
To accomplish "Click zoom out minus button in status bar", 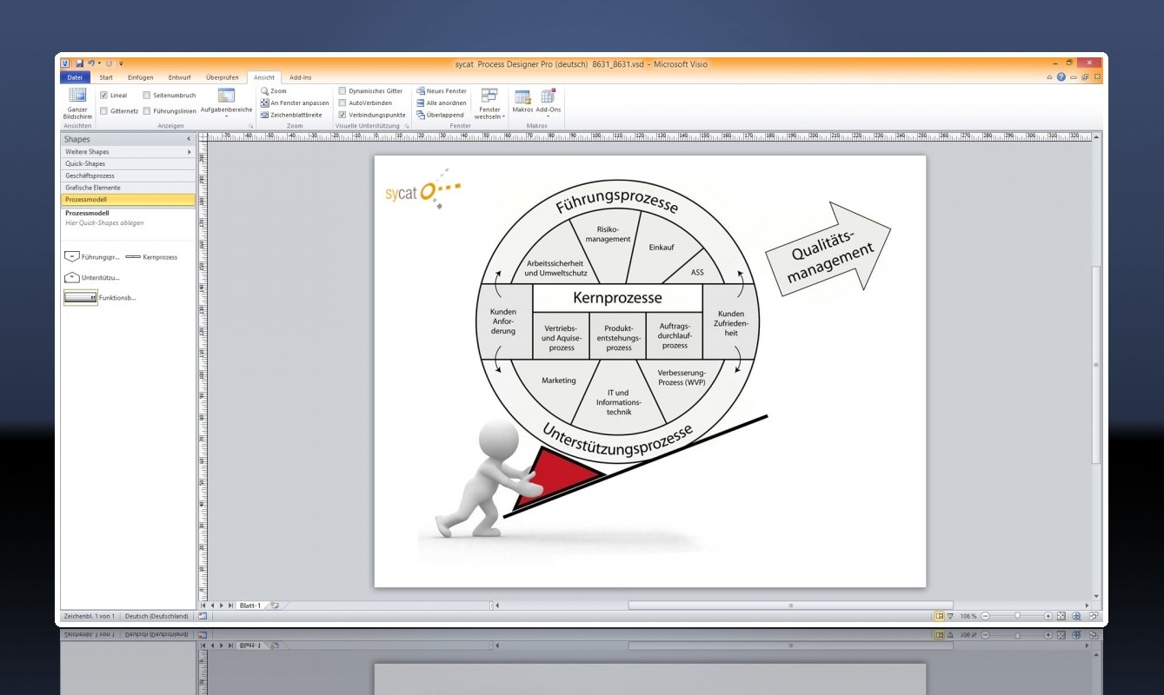I will pos(985,616).
